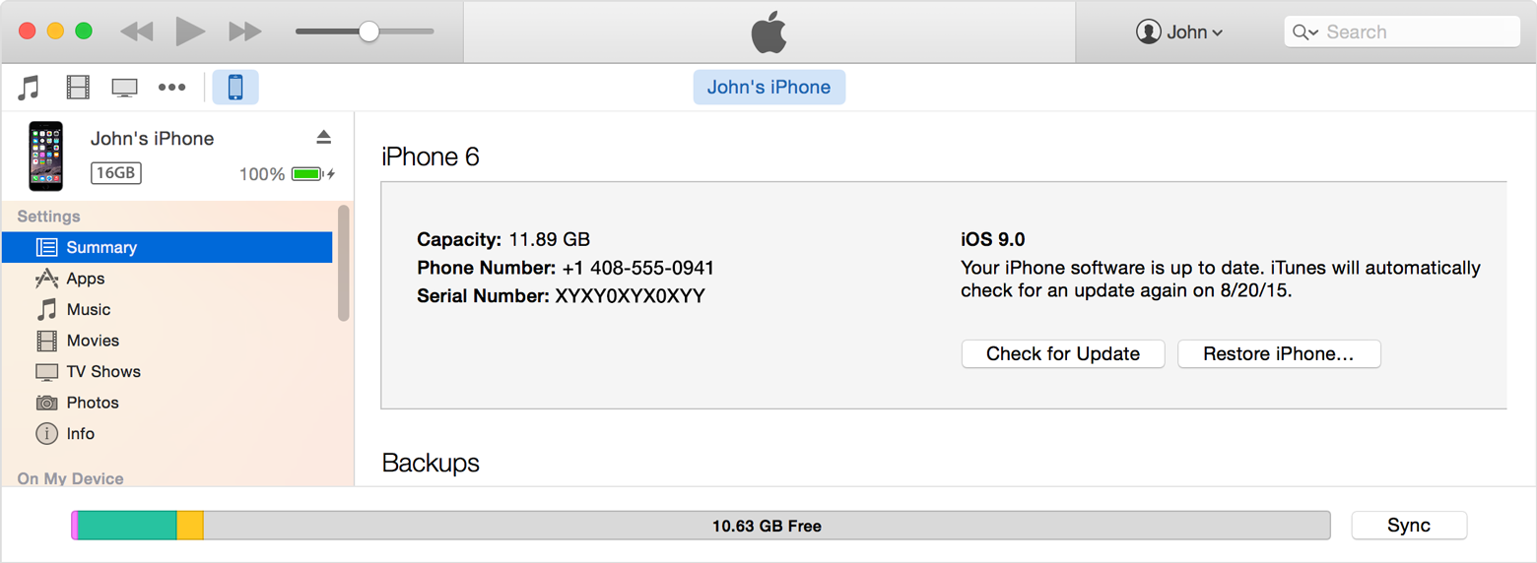Open the Apps settings section
Screen dimensions: 1537x563
pyautogui.click(x=86, y=279)
